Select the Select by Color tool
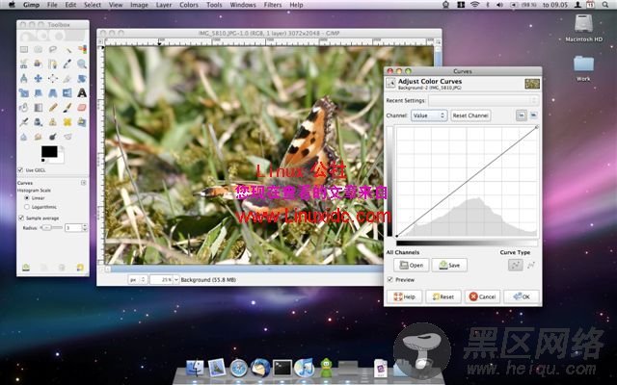The width and height of the screenshot is (617, 385). click(x=82, y=49)
